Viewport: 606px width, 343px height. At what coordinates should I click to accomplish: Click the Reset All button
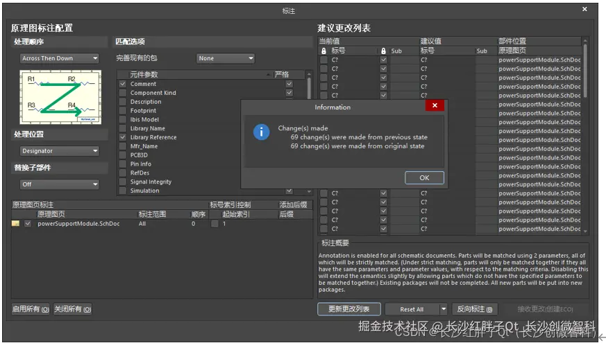click(x=412, y=309)
